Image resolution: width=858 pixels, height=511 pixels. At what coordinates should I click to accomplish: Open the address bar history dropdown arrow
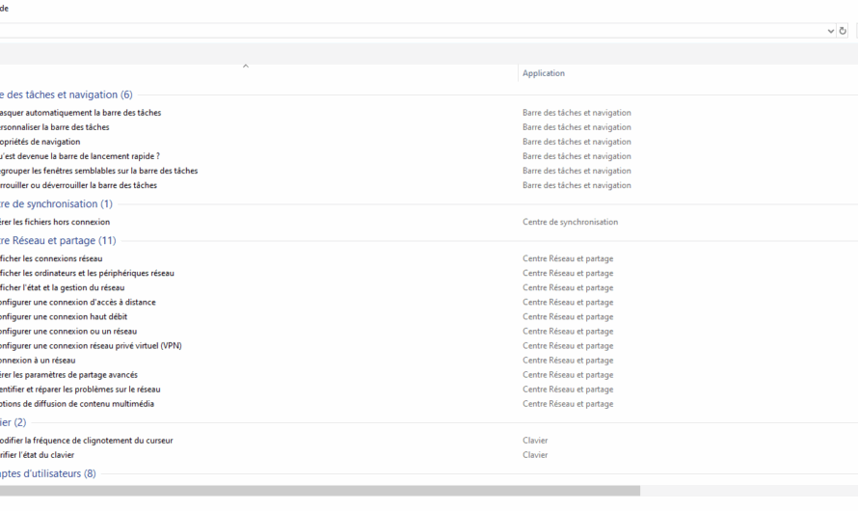[x=831, y=31]
